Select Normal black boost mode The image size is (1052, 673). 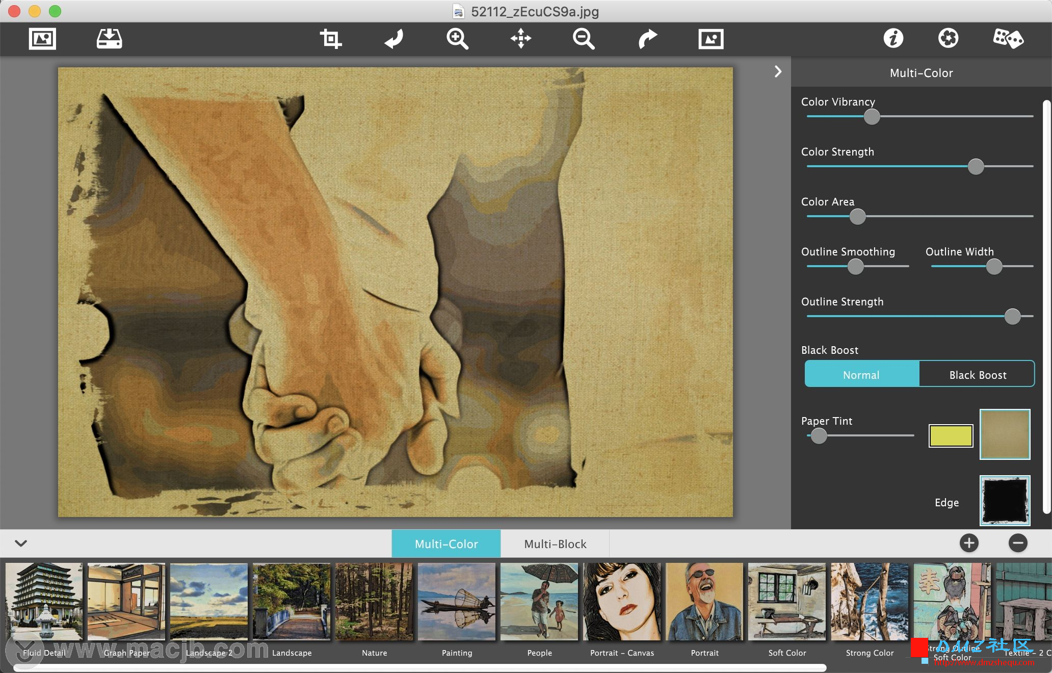click(x=861, y=375)
